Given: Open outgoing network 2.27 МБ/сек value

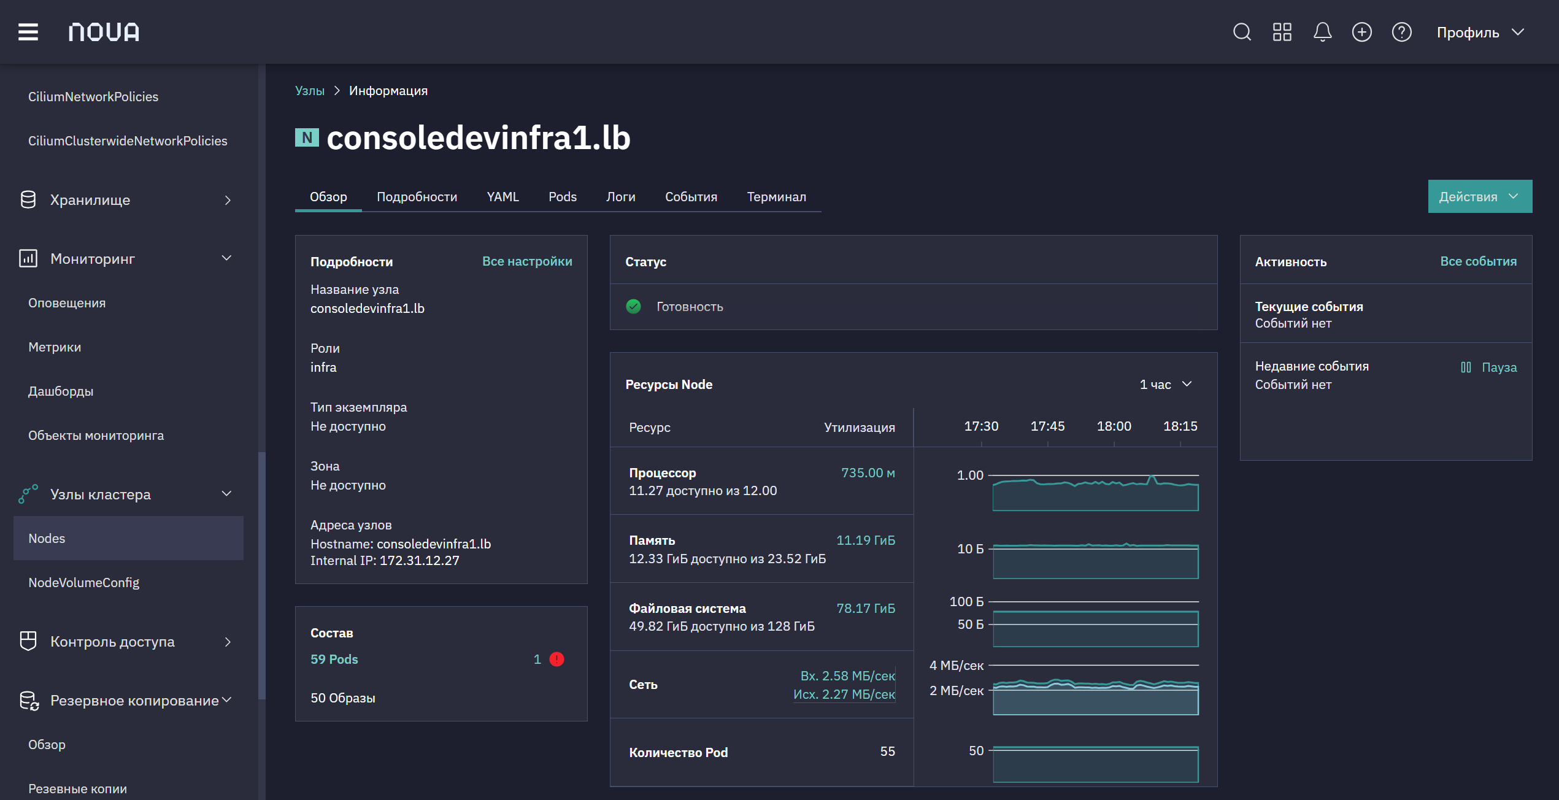Looking at the screenshot, I should tap(844, 694).
